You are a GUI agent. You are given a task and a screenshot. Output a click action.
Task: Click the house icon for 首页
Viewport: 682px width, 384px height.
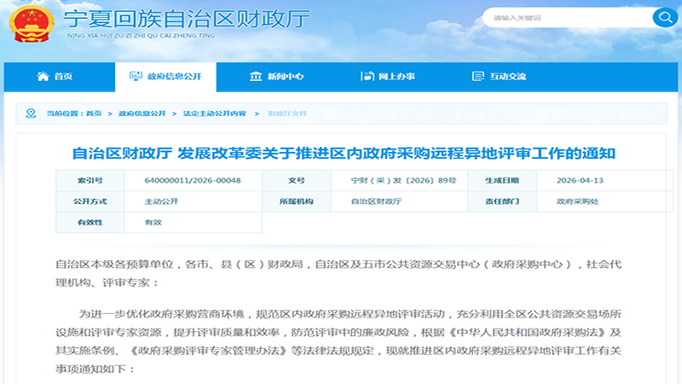point(43,76)
